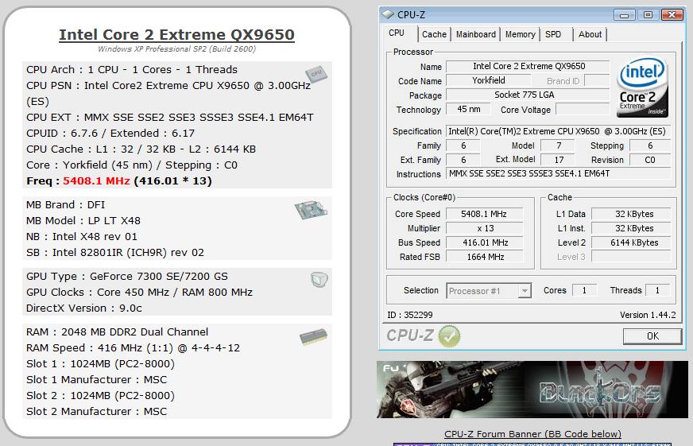Image resolution: width=693 pixels, height=446 pixels.
Task: Select the SPD tab
Action: [553, 34]
